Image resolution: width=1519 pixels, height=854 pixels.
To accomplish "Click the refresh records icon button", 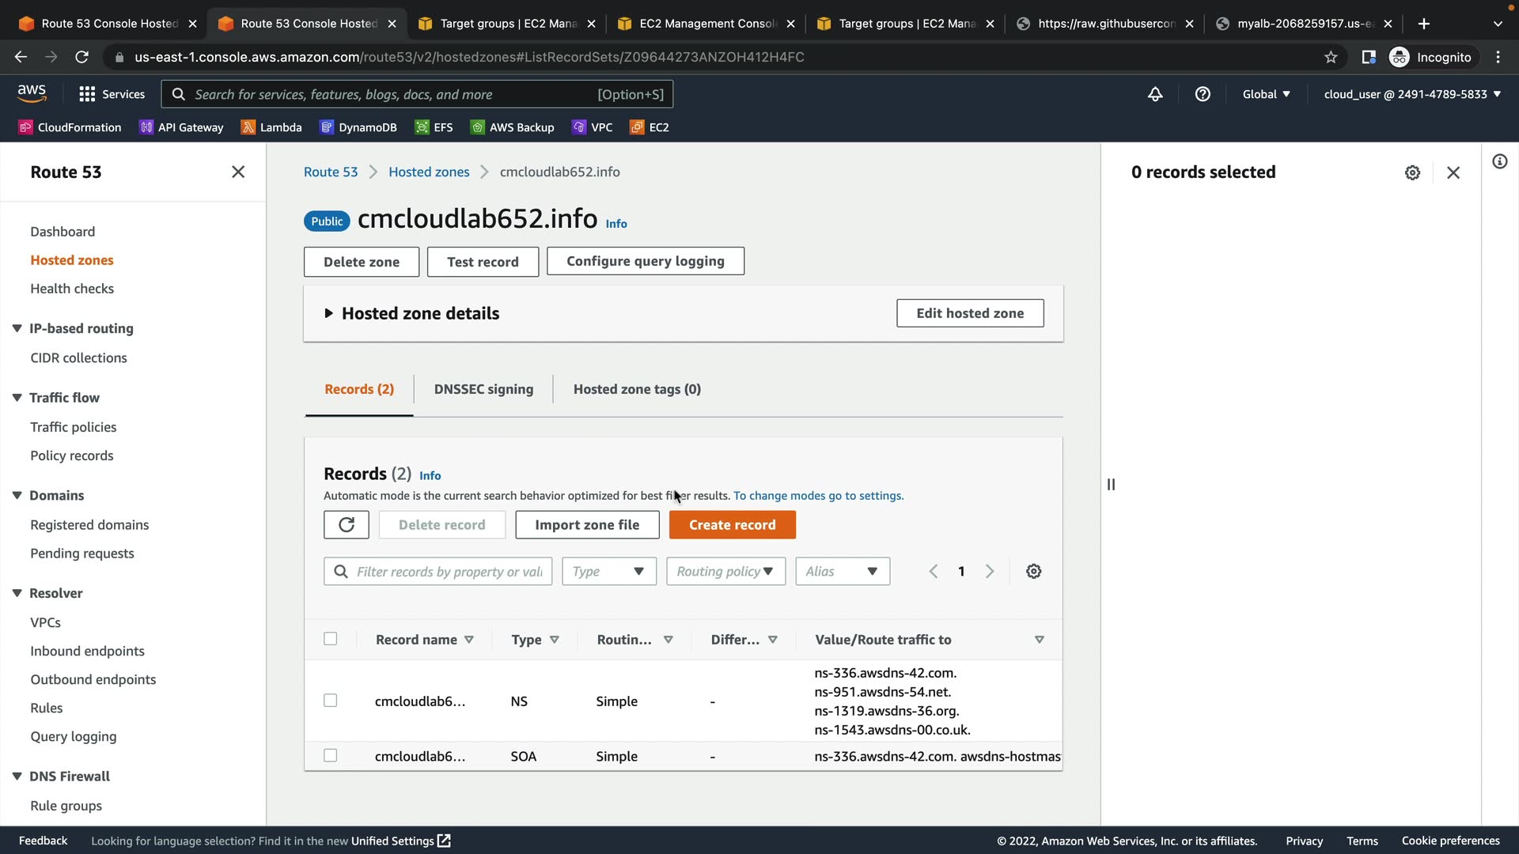I will tap(346, 525).
